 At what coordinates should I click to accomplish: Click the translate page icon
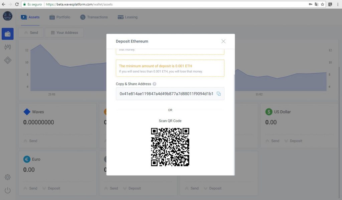click(x=317, y=4)
